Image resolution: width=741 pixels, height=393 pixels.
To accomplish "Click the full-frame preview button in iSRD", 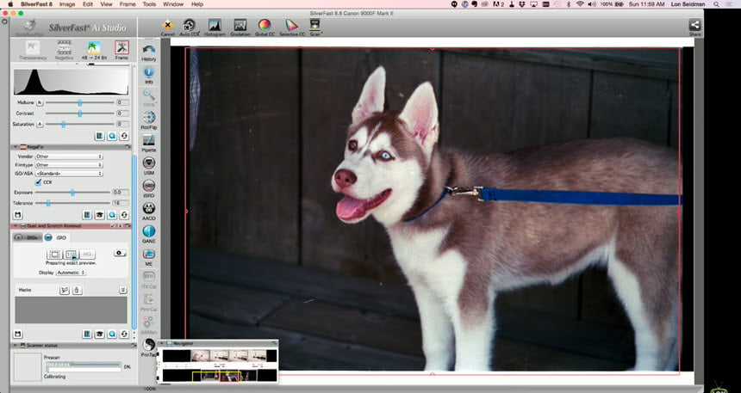I will tap(55, 255).
